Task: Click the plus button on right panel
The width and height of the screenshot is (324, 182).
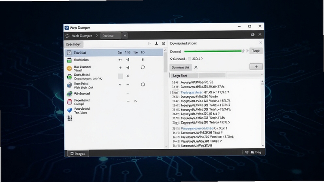Action: pyautogui.click(x=256, y=67)
